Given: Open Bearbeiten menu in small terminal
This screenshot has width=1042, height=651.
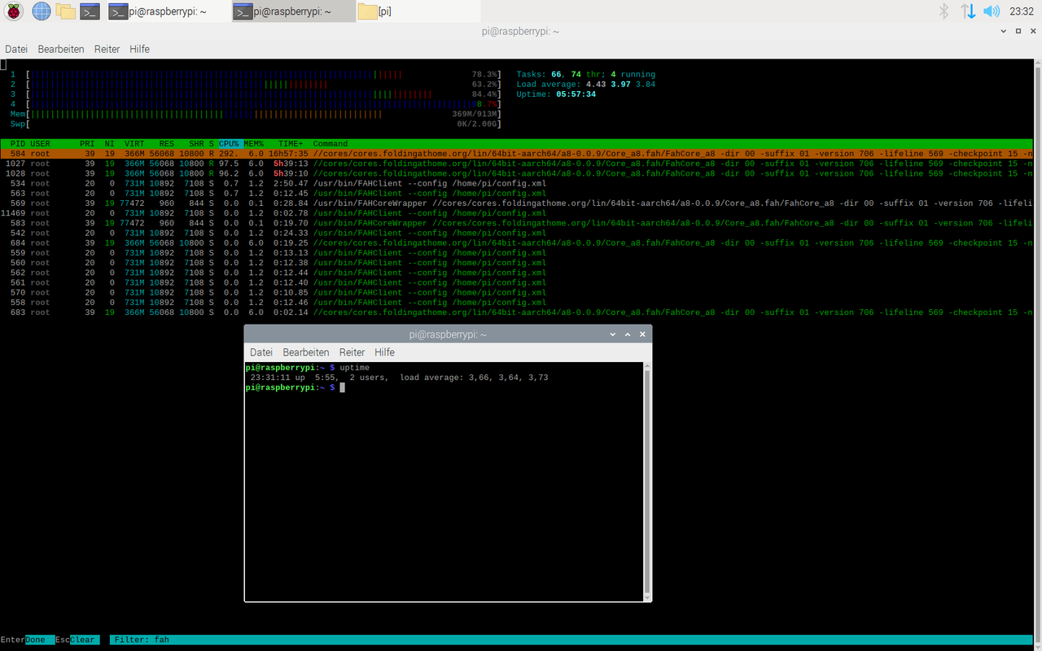Looking at the screenshot, I should (306, 352).
